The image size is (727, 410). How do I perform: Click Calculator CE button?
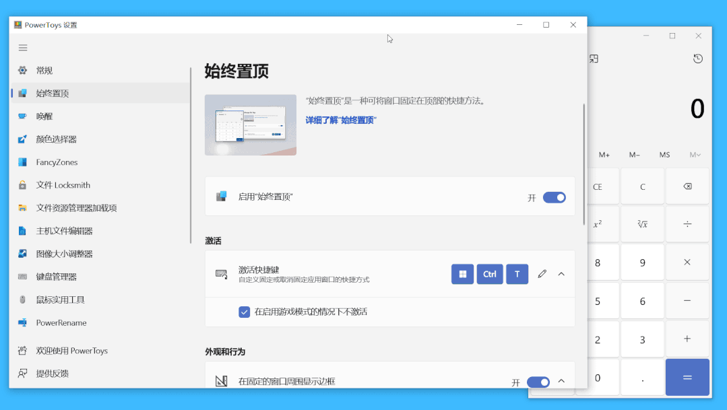[x=603, y=186]
